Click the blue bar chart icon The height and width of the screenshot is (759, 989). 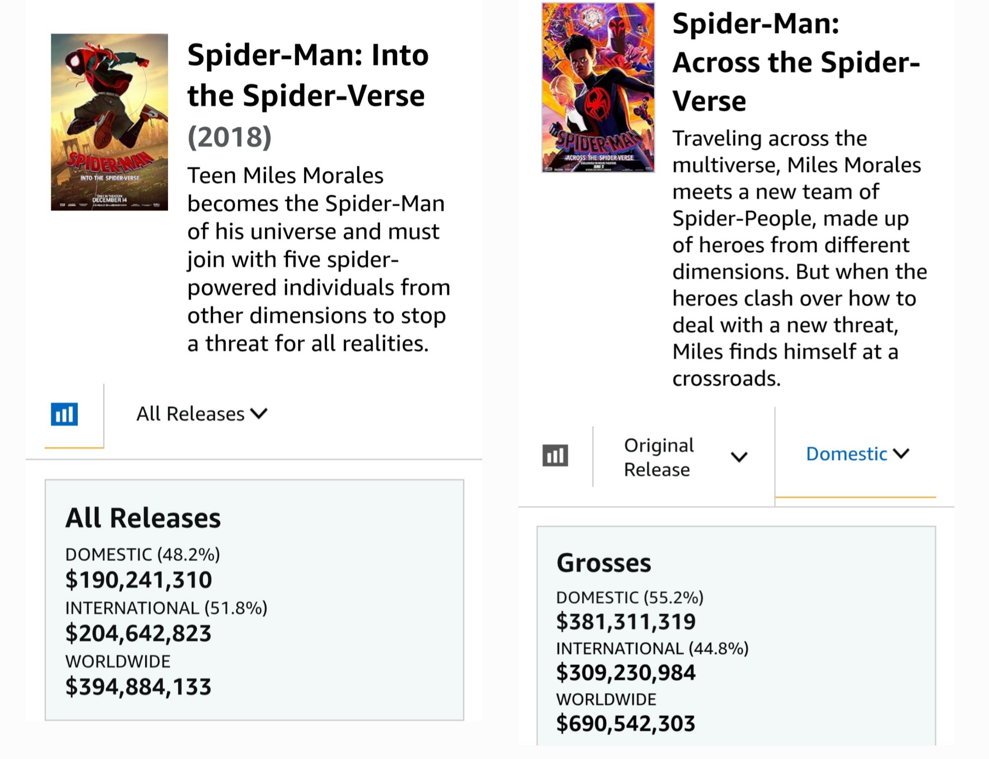coord(64,414)
